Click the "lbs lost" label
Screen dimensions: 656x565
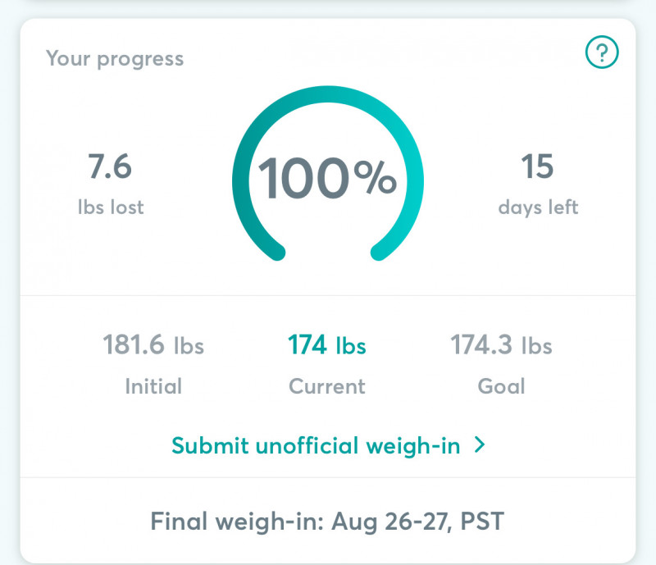(110, 207)
